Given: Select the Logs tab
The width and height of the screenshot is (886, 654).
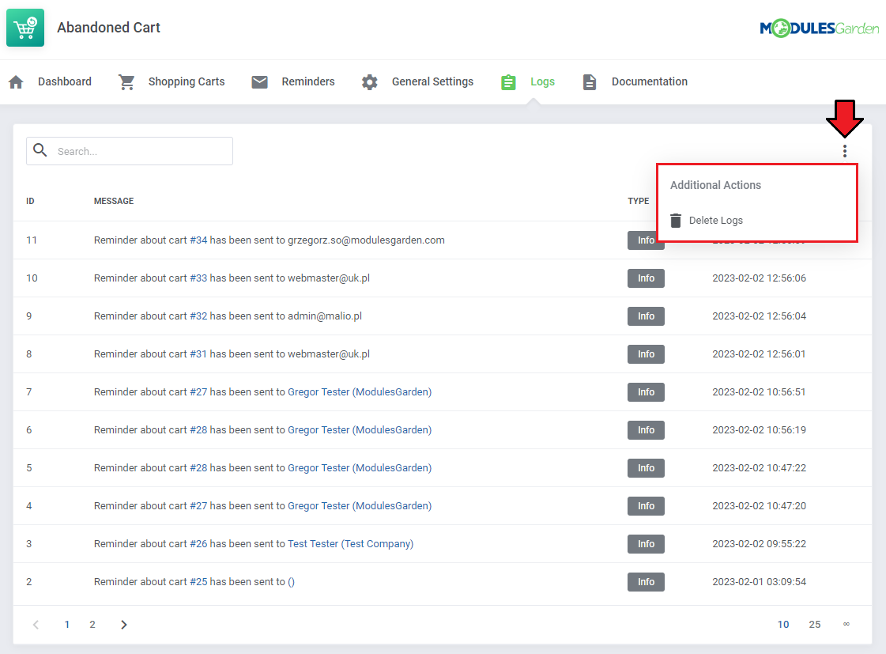Looking at the screenshot, I should (x=542, y=81).
